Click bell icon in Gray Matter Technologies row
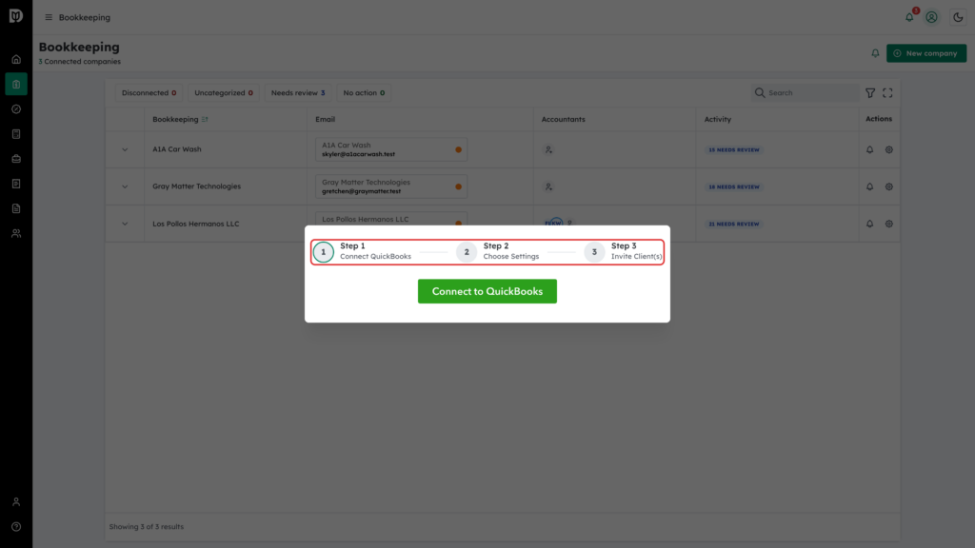Viewport: 975px width, 548px height. click(870, 187)
